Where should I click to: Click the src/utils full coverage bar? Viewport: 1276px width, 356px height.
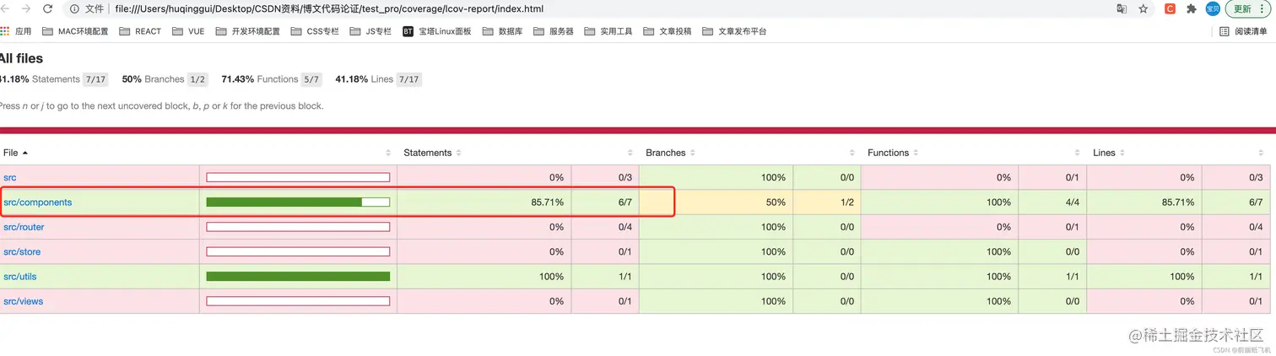298,277
